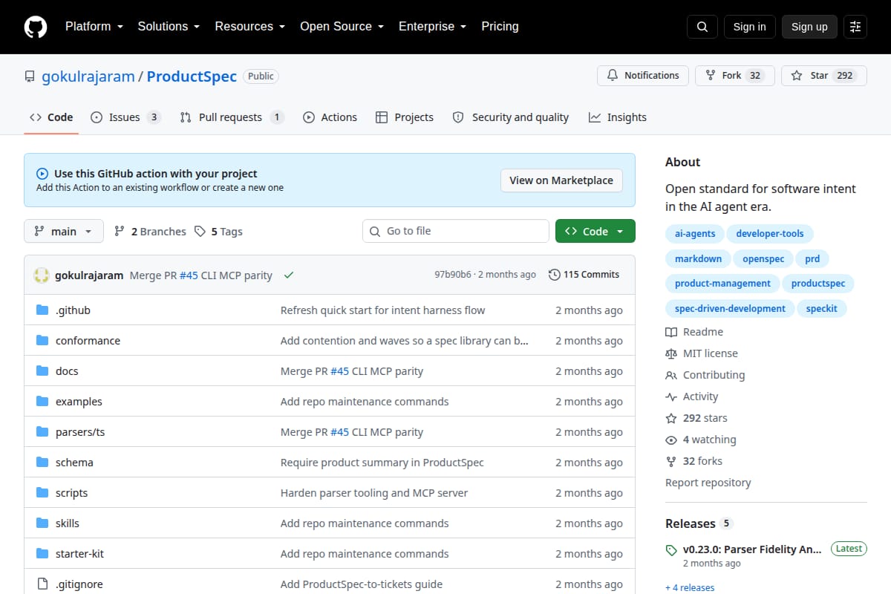This screenshot has height=594, width=891.
Task: Open the main branch selector dropdown
Action: tap(64, 231)
